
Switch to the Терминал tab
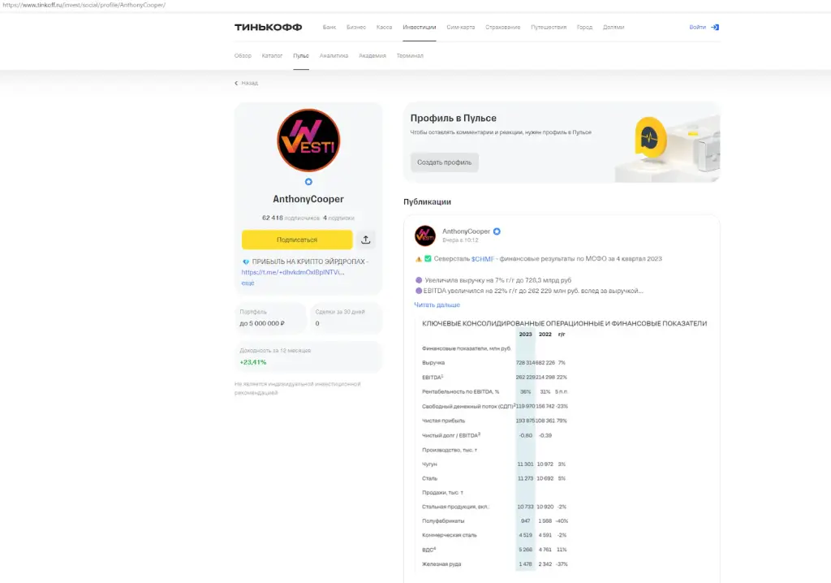[410, 56]
